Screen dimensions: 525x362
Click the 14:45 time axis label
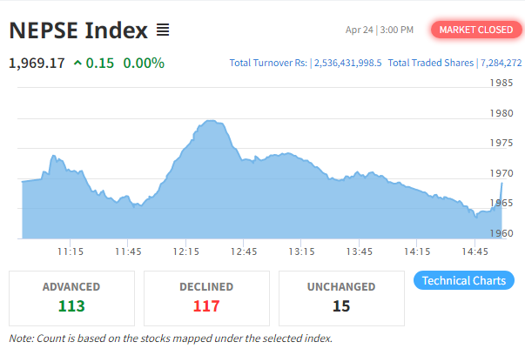coord(475,251)
